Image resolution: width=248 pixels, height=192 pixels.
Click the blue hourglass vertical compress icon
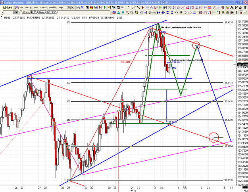tap(167, 12)
